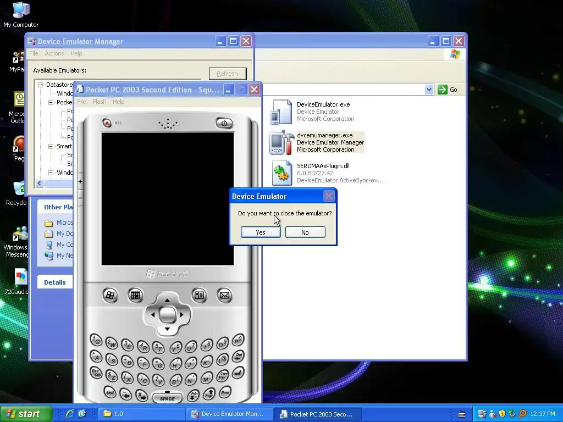This screenshot has height=422, width=563.
Task: Click the volume down minus side button
Action: click(x=80, y=198)
